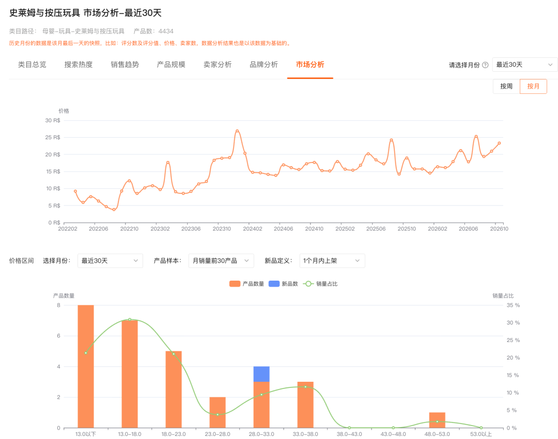Viewport: 558px width, 439px height.
Task: Click the chevron arrow of 产品样本 selector
Action: click(246, 261)
